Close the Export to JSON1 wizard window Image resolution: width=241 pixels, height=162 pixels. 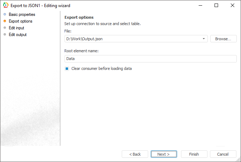click(232, 5)
